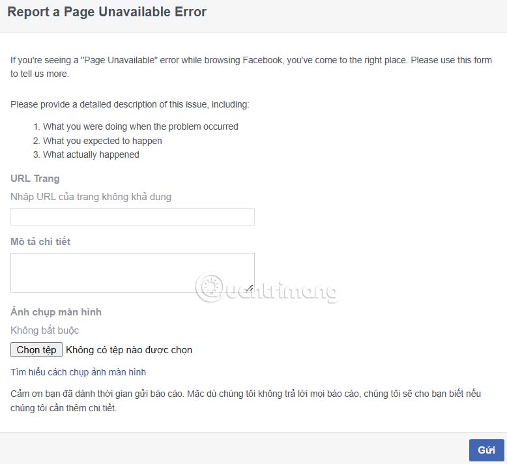The height and width of the screenshot is (464, 507).
Task: Grab the textarea resize handle corner
Action: pyautogui.click(x=250, y=288)
